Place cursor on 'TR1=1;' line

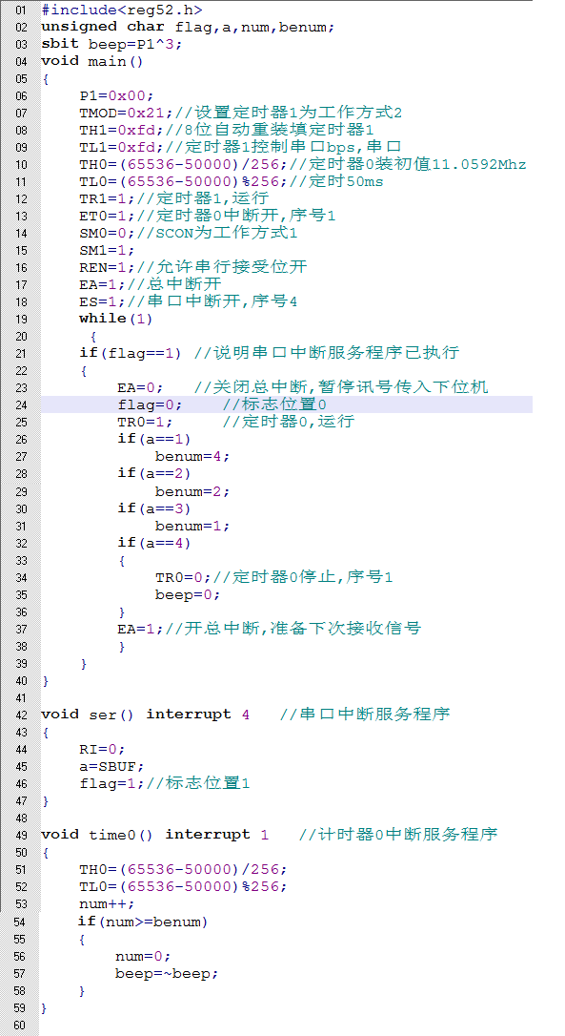[x=109, y=198]
